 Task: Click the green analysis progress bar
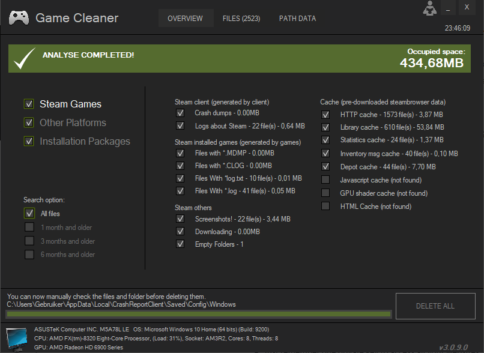coord(199,314)
